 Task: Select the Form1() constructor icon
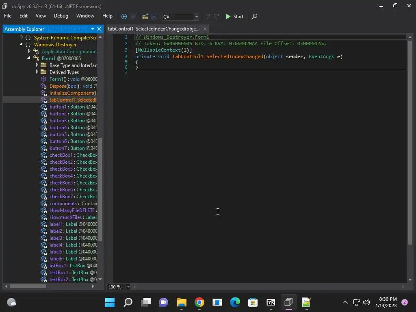[x=43, y=79]
